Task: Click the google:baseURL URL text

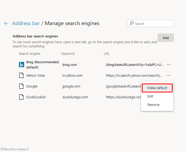Action: pos(123,86)
